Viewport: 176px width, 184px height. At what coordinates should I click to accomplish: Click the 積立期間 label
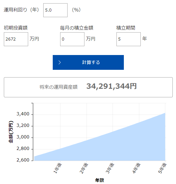coord(126,28)
